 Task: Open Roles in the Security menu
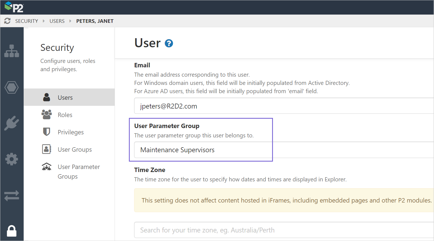click(x=65, y=115)
